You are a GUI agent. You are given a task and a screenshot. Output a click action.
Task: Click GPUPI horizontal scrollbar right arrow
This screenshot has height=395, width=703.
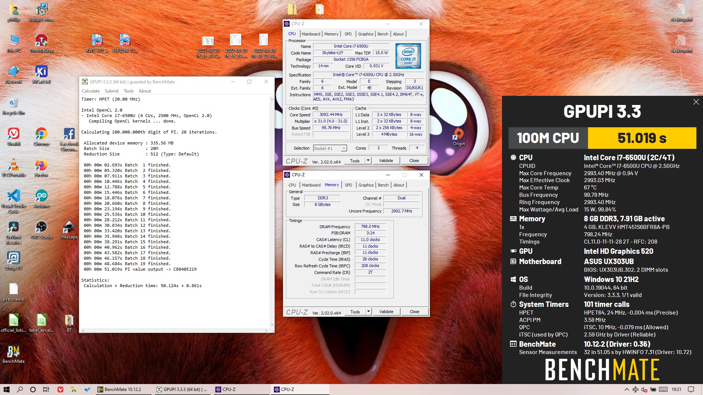pyautogui.click(x=266, y=330)
